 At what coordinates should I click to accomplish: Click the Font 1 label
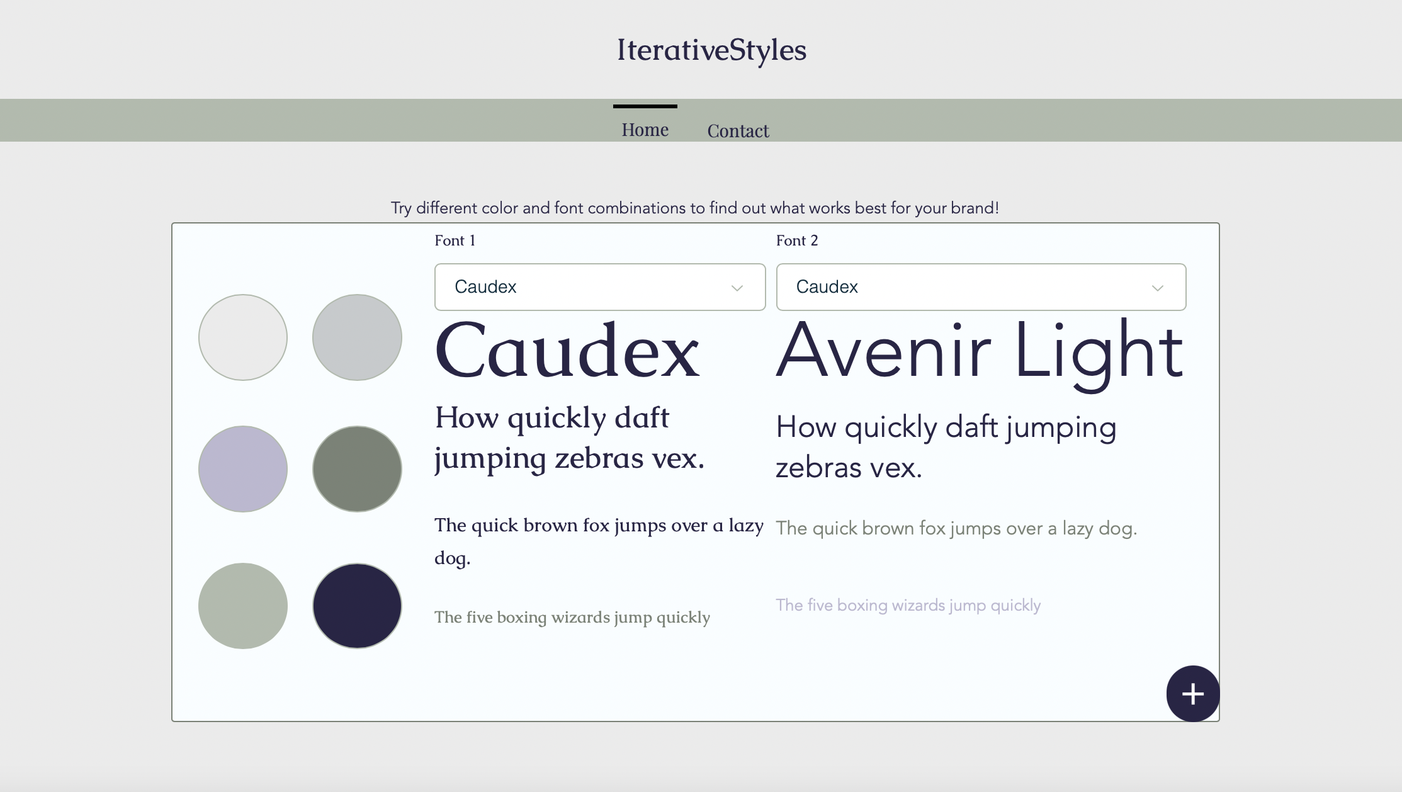pos(455,240)
